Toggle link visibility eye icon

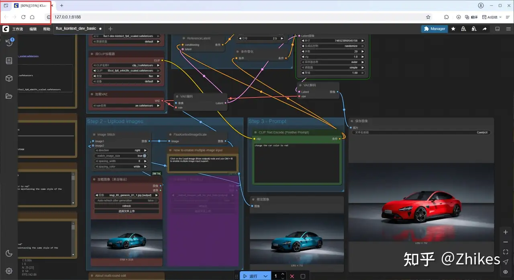506,272
